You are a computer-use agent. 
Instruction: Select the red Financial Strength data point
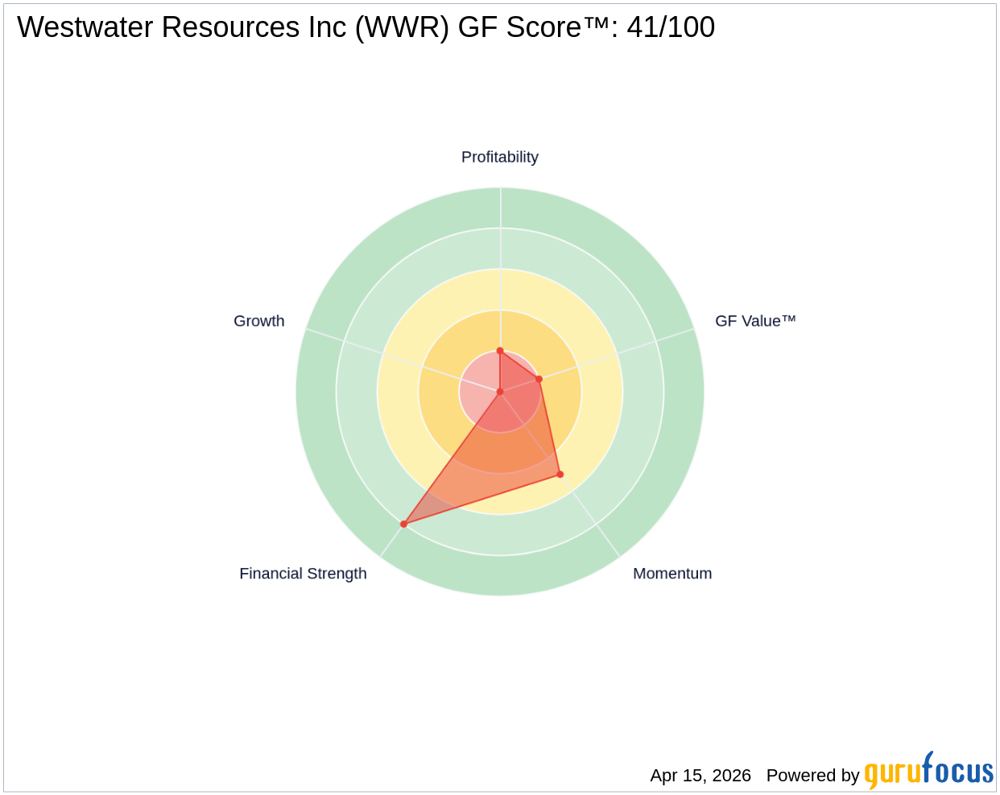[x=403, y=523]
